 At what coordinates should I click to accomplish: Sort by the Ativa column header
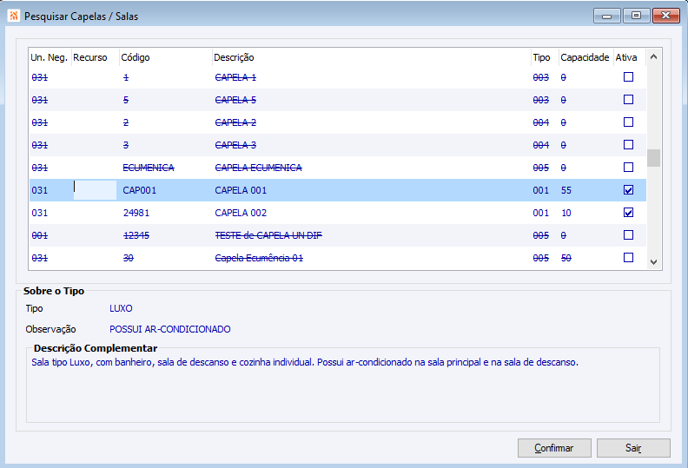coord(629,57)
